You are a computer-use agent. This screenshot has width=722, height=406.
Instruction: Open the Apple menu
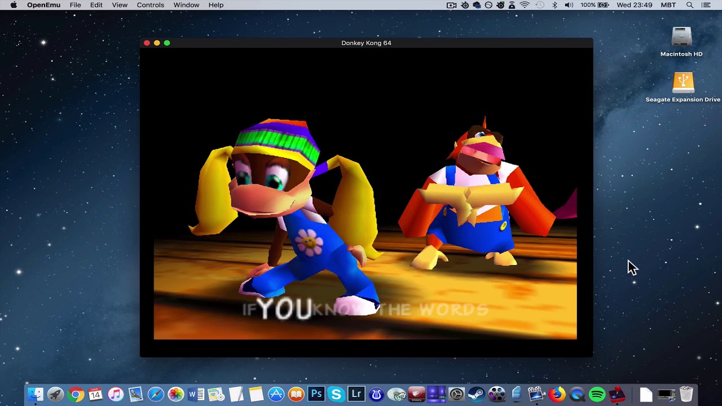14,5
